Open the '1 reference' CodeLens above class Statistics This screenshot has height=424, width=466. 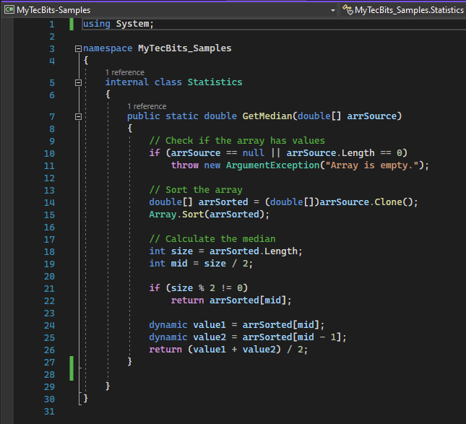pos(124,72)
